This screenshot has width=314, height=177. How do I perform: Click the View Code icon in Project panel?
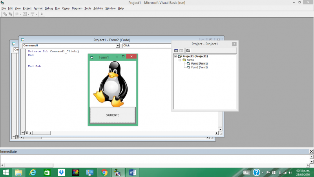click(x=176, y=51)
